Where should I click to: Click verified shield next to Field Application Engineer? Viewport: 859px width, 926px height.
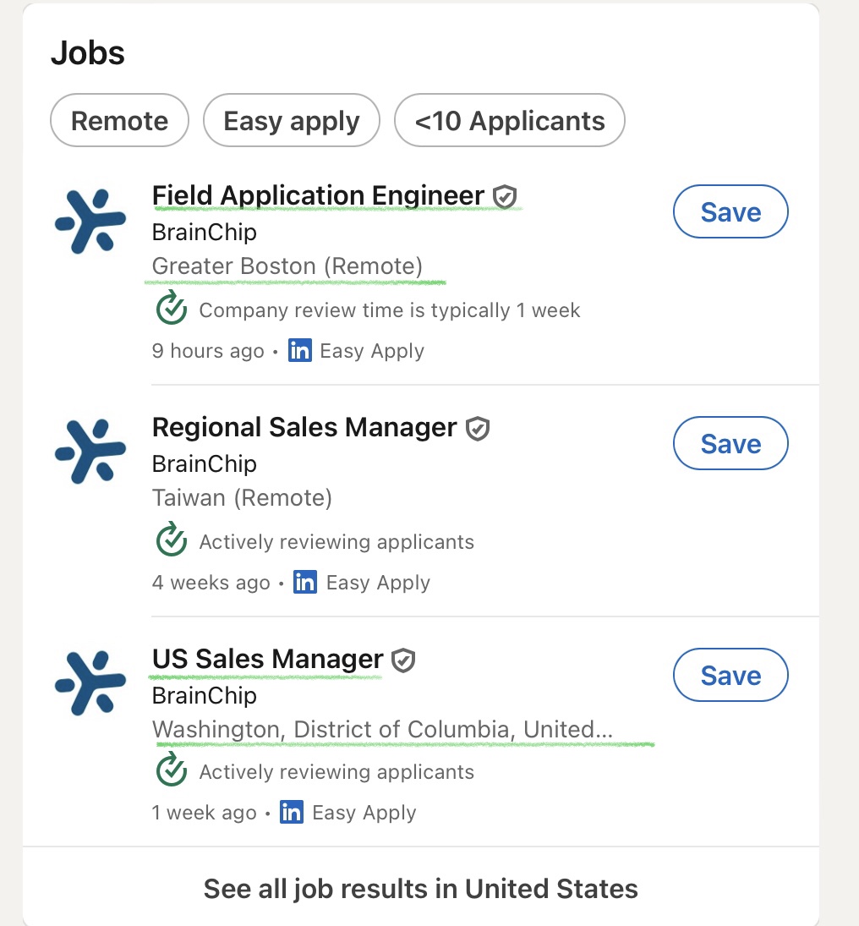coord(505,197)
